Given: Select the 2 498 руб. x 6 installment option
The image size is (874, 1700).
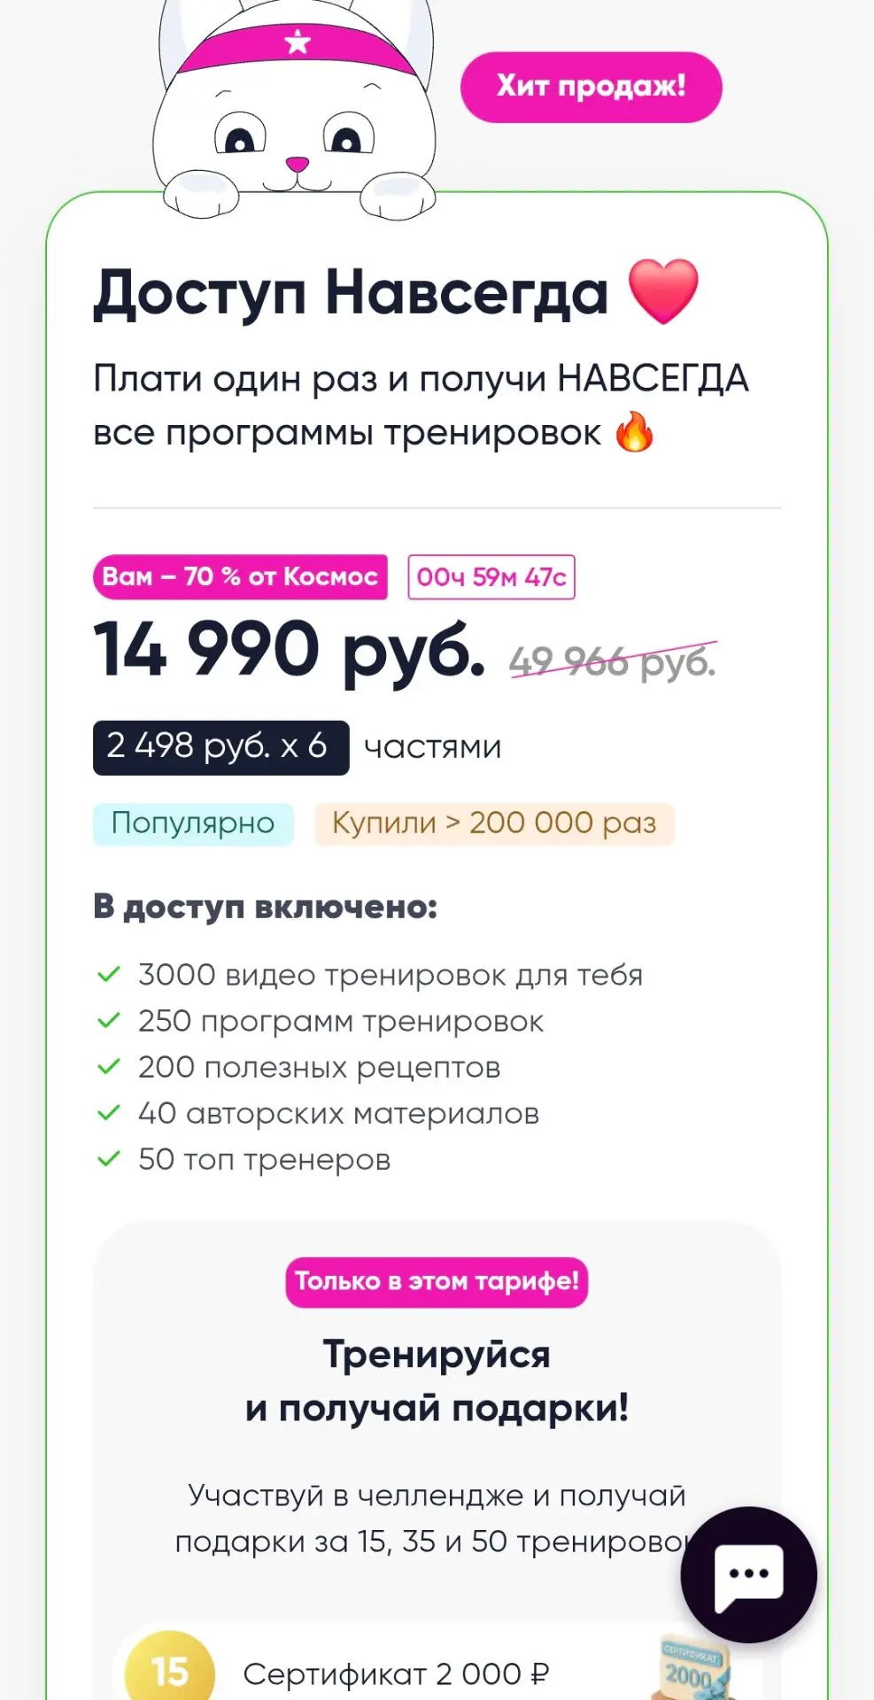Looking at the screenshot, I should [x=220, y=747].
